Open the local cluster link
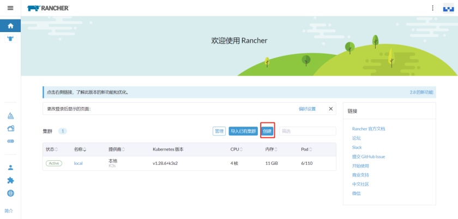The height and width of the screenshot is (219, 458). pos(79,164)
